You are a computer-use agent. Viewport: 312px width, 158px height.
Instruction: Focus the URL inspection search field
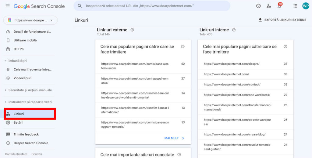pos(152,6)
